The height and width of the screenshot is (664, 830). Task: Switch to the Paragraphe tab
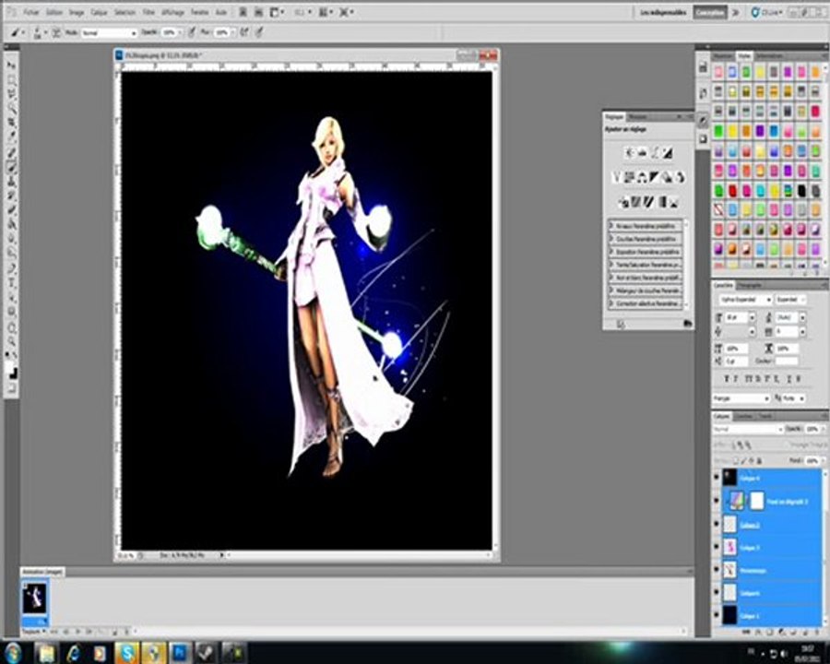pyautogui.click(x=749, y=285)
